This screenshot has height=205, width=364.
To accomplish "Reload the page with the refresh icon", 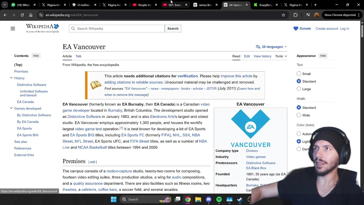I will [22, 15].
